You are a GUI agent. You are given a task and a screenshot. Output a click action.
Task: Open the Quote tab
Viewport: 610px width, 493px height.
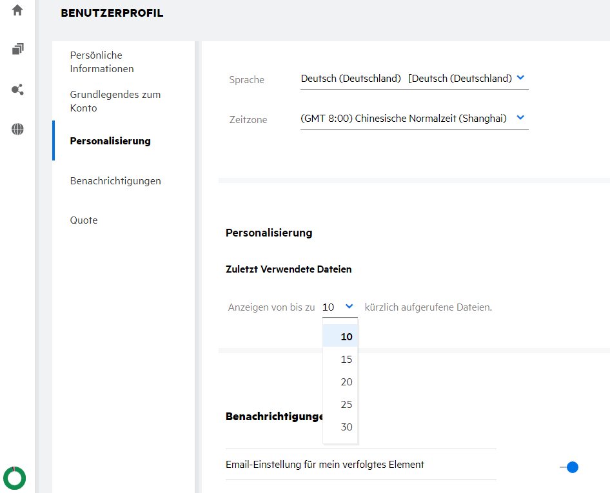coord(84,220)
